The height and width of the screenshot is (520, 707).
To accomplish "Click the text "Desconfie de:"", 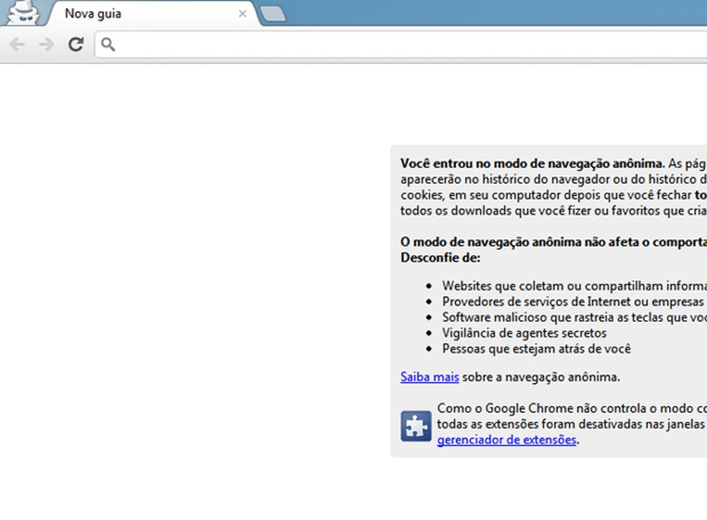I will (x=440, y=258).
